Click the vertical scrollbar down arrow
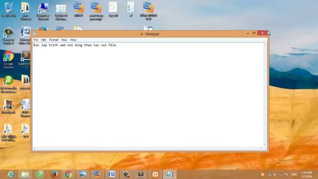 click(x=265, y=145)
